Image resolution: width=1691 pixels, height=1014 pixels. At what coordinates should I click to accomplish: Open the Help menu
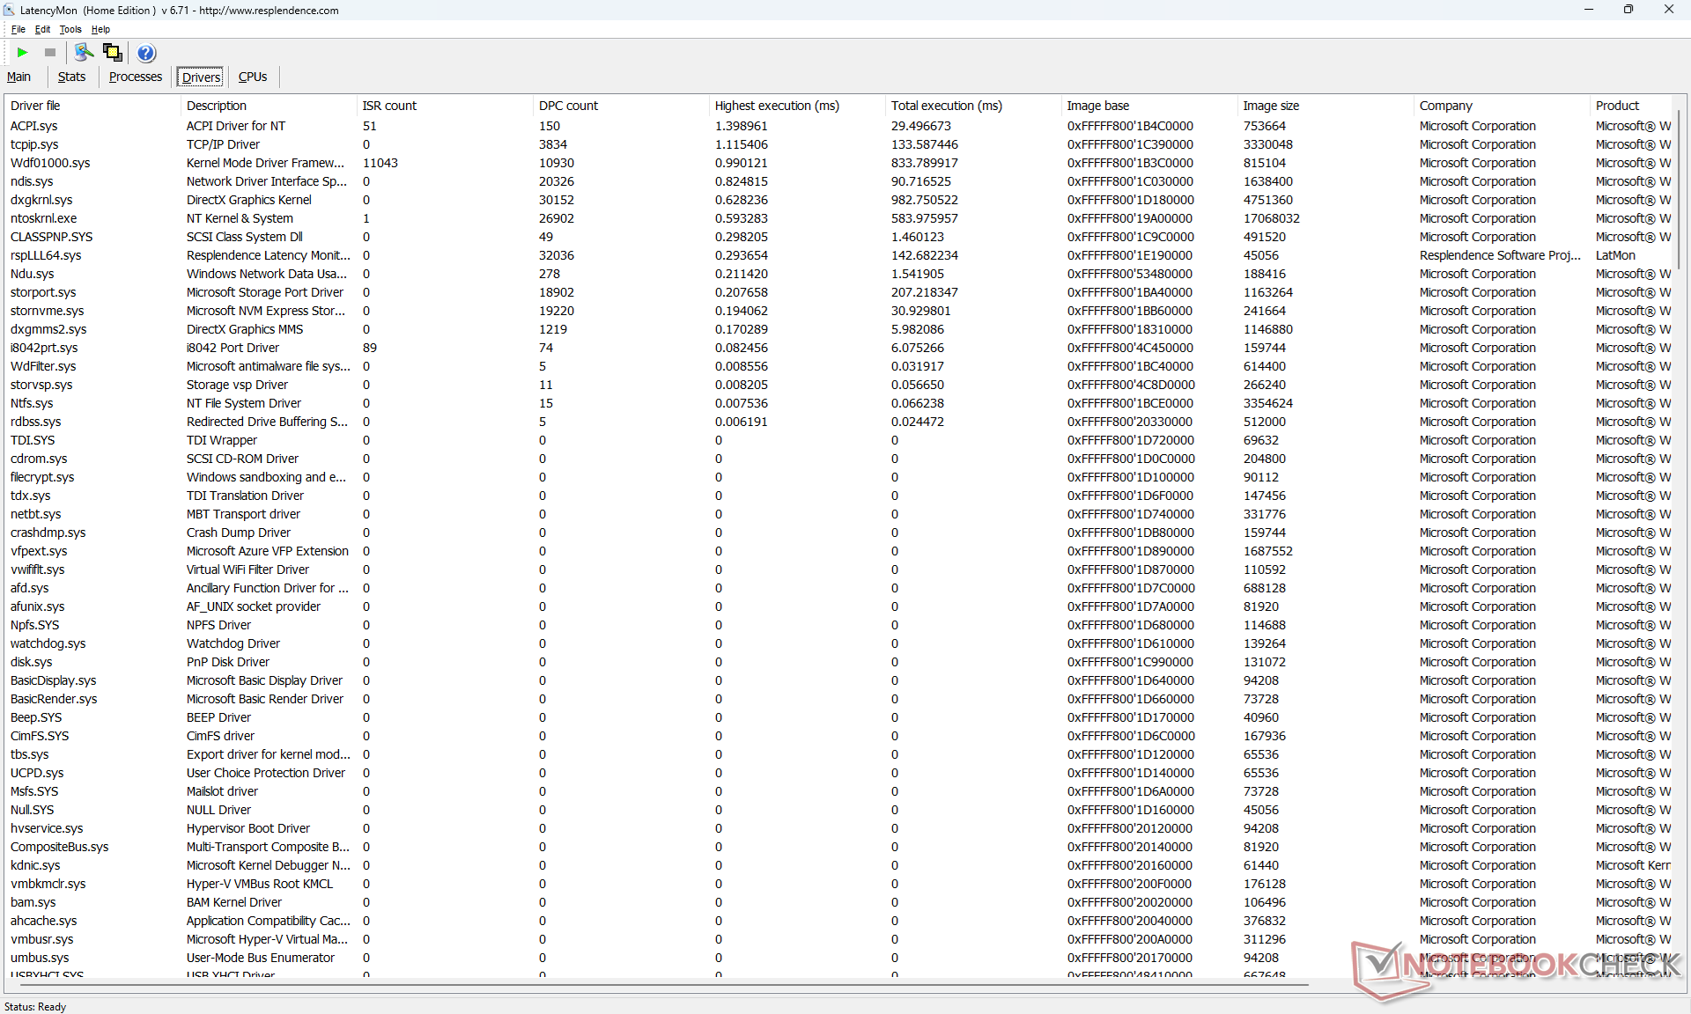click(x=100, y=29)
